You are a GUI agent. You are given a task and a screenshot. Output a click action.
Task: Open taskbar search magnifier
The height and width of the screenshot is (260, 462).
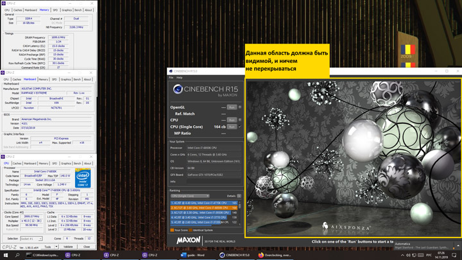point(17,255)
